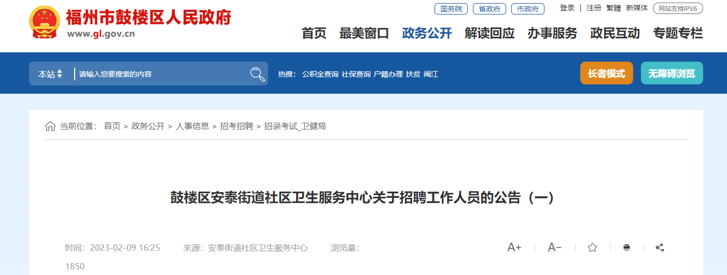Bookmark article with star icon
The height and width of the screenshot is (275, 727).
coord(592,248)
